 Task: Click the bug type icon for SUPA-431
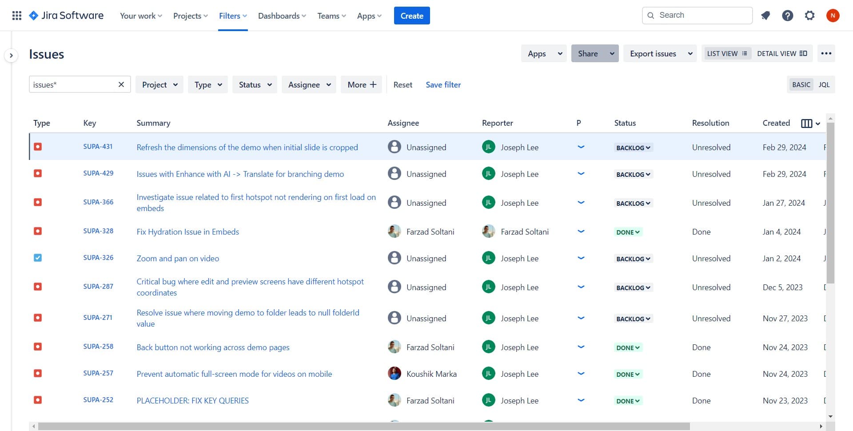pos(38,147)
